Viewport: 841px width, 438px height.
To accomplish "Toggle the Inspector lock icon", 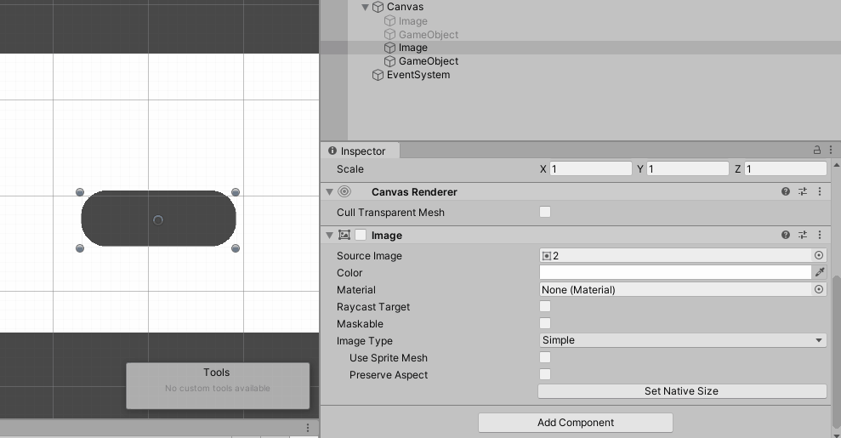I will point(817,150).
